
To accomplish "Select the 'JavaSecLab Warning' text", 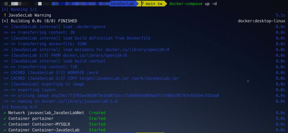I will click(30, 15).
